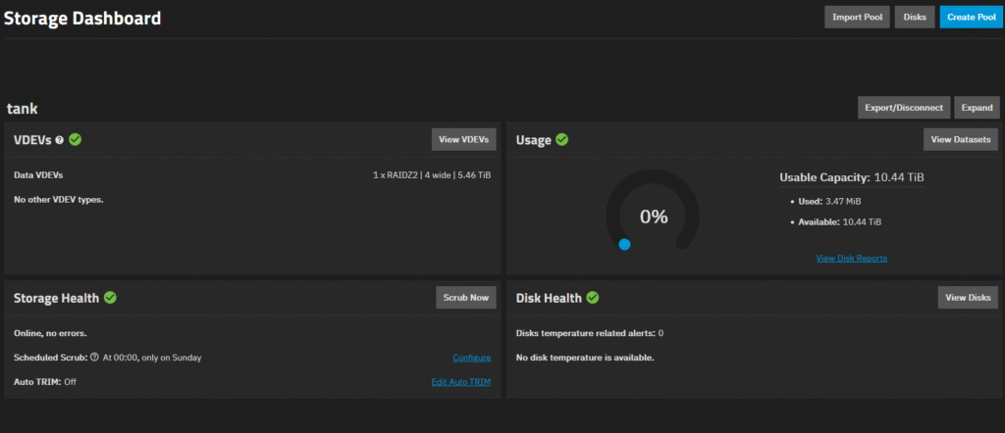Expand the tank pool
The image size is (1005, 433).
[977, 108]
